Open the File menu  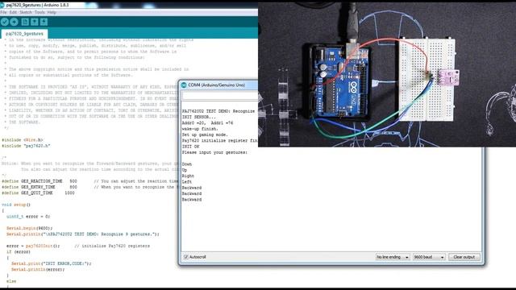click(3, 13)
